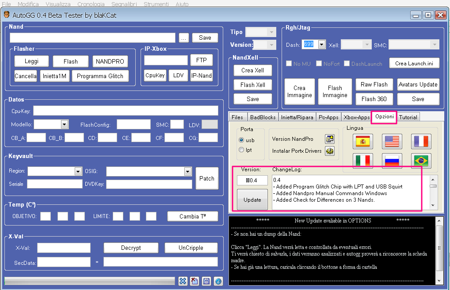Open the Tipo dropdown
Image resolution: width=450 pixels, height=290 pixels.
tap(261, 32)
